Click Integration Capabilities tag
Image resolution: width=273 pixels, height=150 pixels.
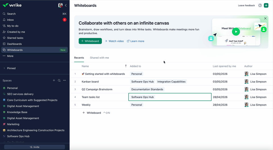171,81
